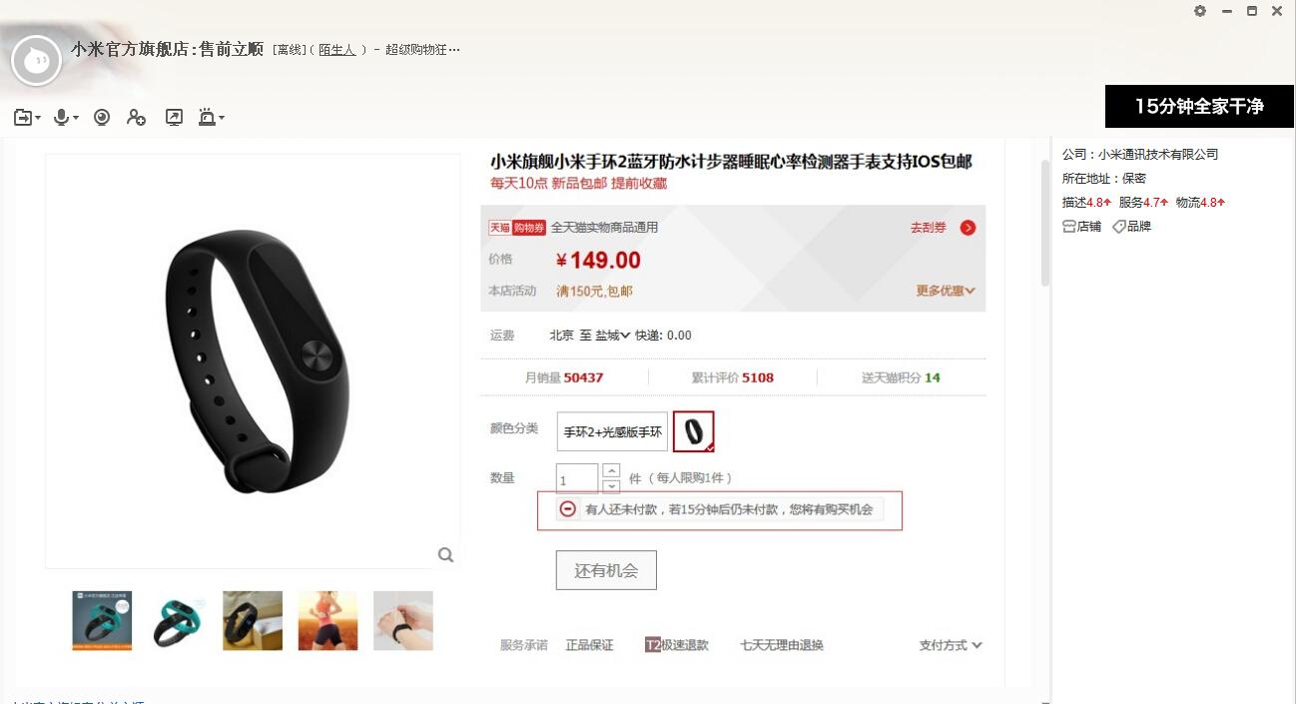Click the red arrow next to 去刮券
Screen dimensions: 1296x704
[x=968, y=228]
